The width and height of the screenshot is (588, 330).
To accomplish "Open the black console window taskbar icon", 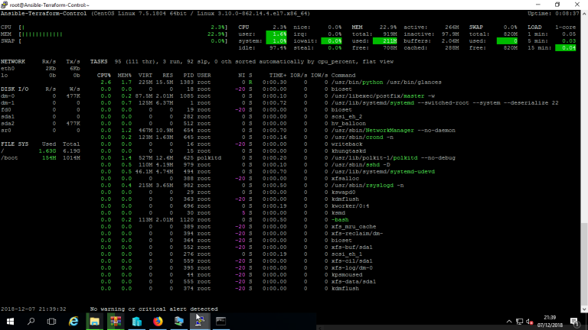I will point(220,322).
